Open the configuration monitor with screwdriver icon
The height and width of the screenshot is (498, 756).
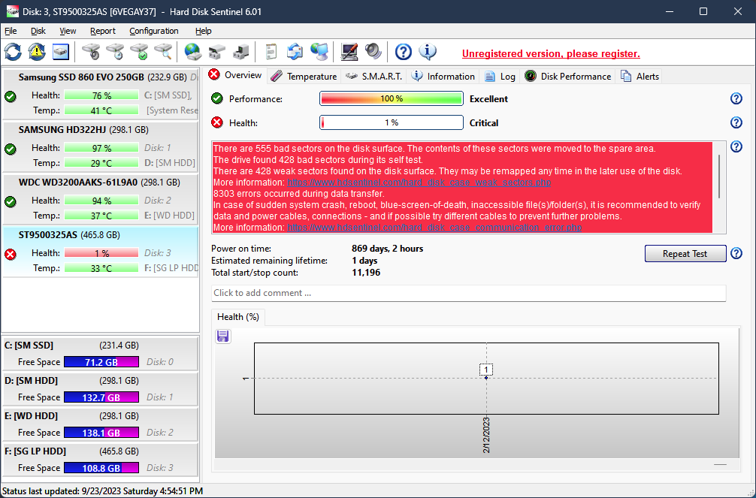[x=349, y=52]
